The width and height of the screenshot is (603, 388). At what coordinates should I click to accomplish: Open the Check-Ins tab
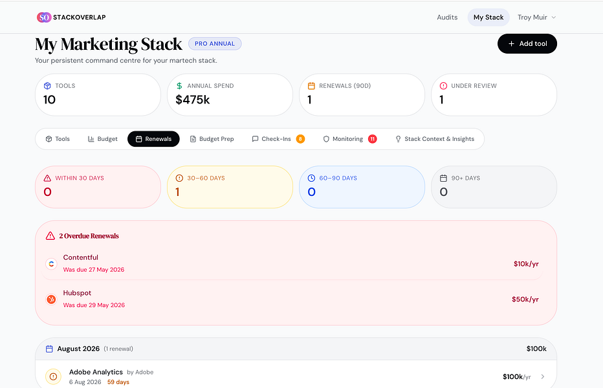coord(278,139)
